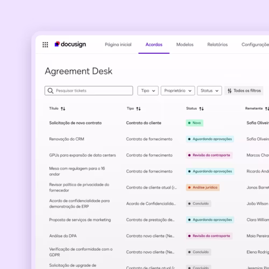The width and height of the screenshot is (269, 269).
Task: Click the Remetente column header
Action: [x=254, y=109]
